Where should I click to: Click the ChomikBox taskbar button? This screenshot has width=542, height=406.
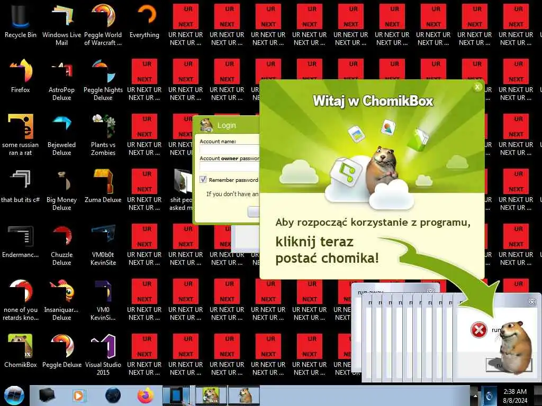coord(211,395)
